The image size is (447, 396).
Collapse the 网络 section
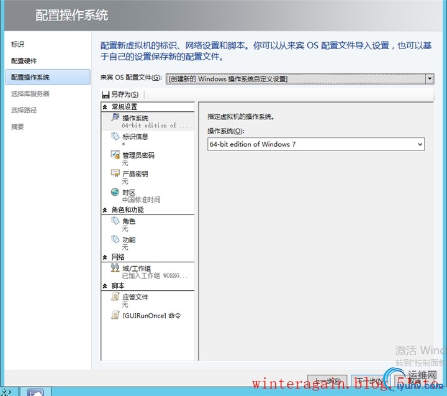(105, 257)
